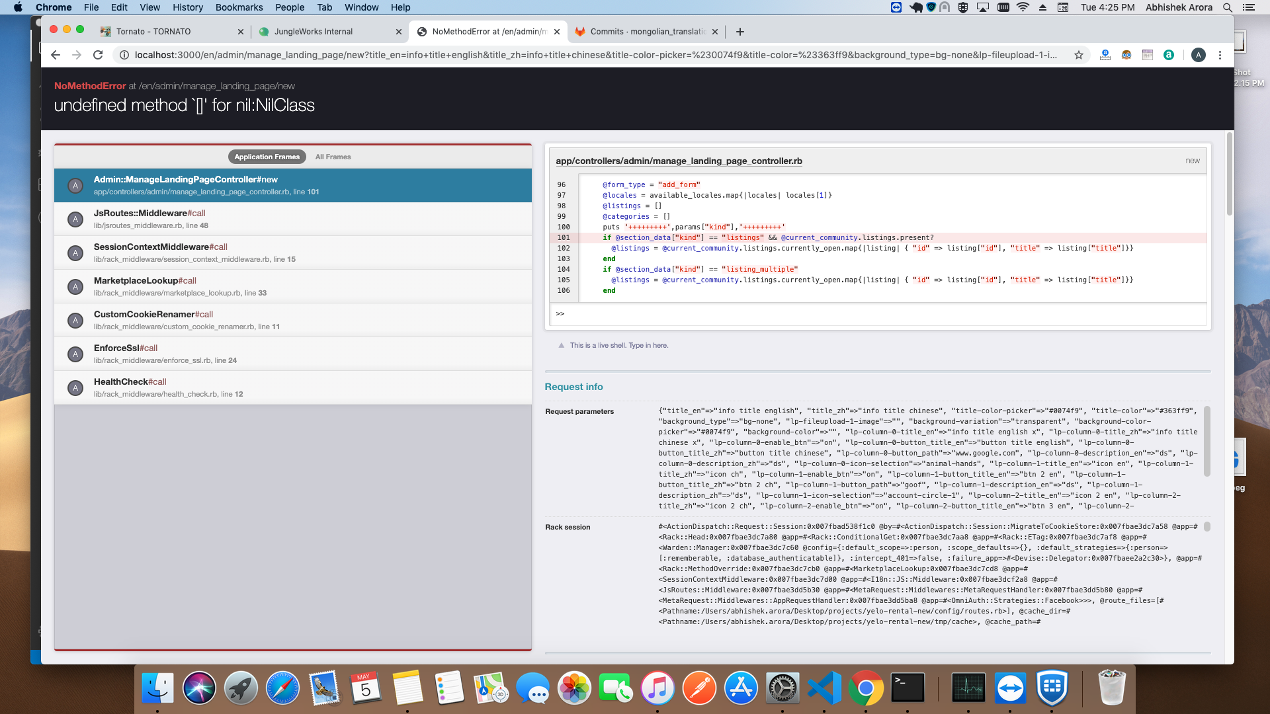Click request parameters panel scrollbar
The height and width of the screenshot is (714, 1270).
tap(1206, 441)
